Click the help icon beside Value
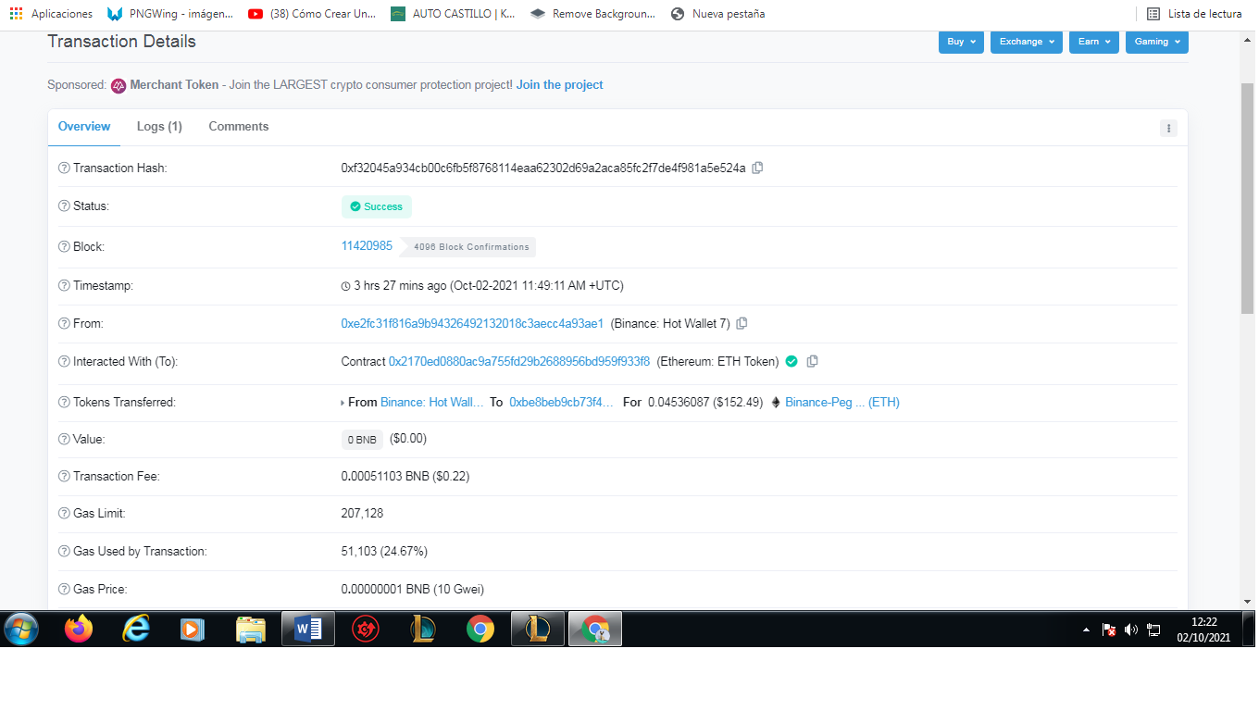 pos(64,439)
